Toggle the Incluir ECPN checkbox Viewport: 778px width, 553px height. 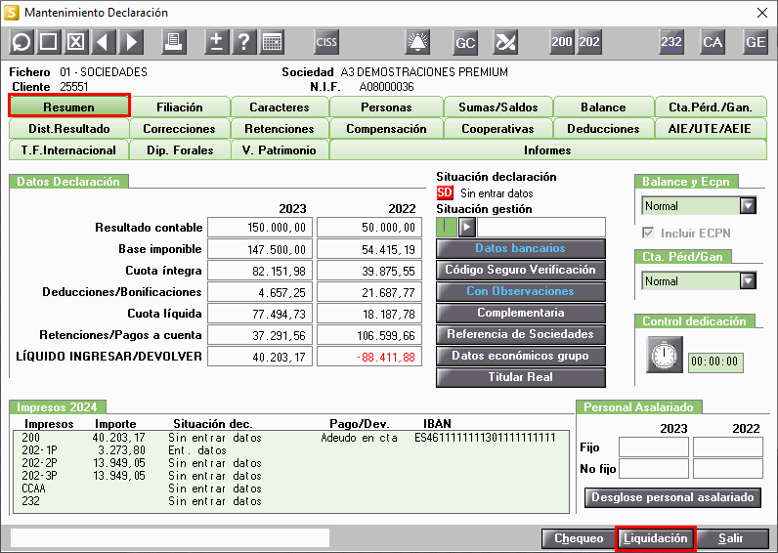tap(648, 233)
